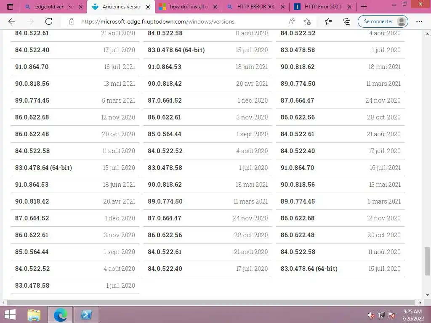Open version 85.0.564.44 in the left column
Viewport: 431px width, 323px height.
coord(75,252)
